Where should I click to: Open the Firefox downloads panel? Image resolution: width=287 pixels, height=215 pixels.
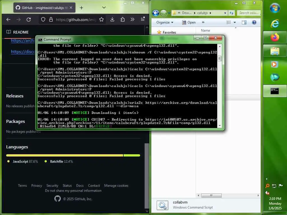pyautogui.click(x=112, y=19)
